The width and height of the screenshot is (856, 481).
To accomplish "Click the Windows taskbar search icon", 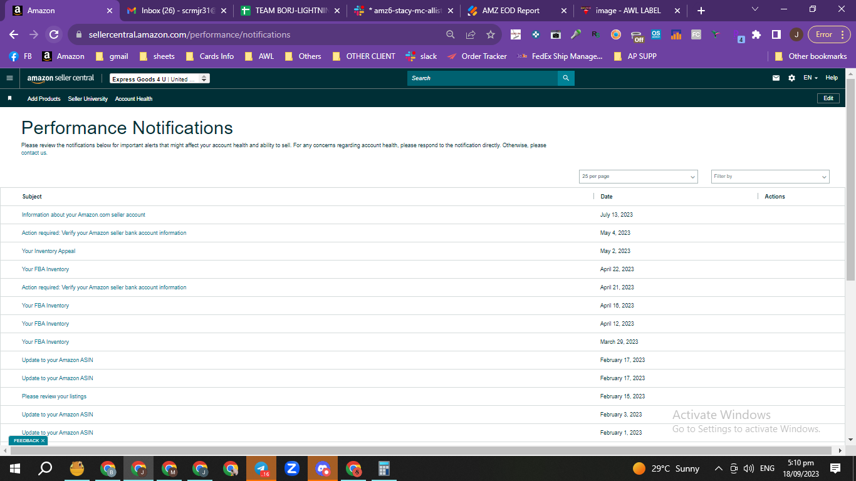I will (x=45, y=468).
